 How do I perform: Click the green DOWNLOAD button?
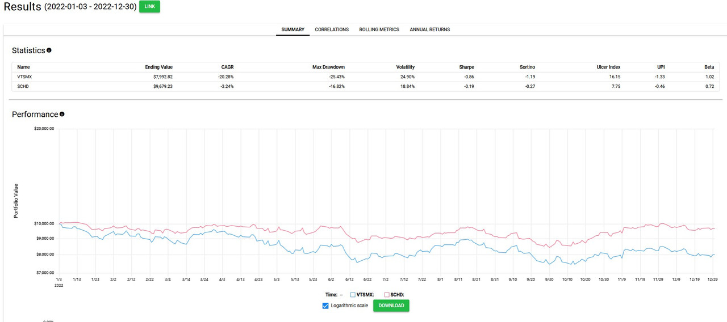tap(391, 306)
